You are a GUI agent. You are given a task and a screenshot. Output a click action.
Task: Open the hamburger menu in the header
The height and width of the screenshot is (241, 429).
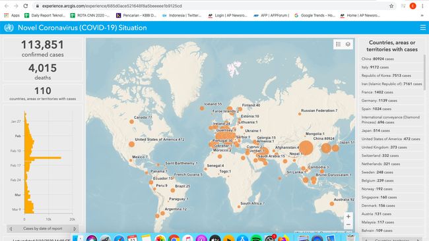pyautogui.click(x=422, y=28)
